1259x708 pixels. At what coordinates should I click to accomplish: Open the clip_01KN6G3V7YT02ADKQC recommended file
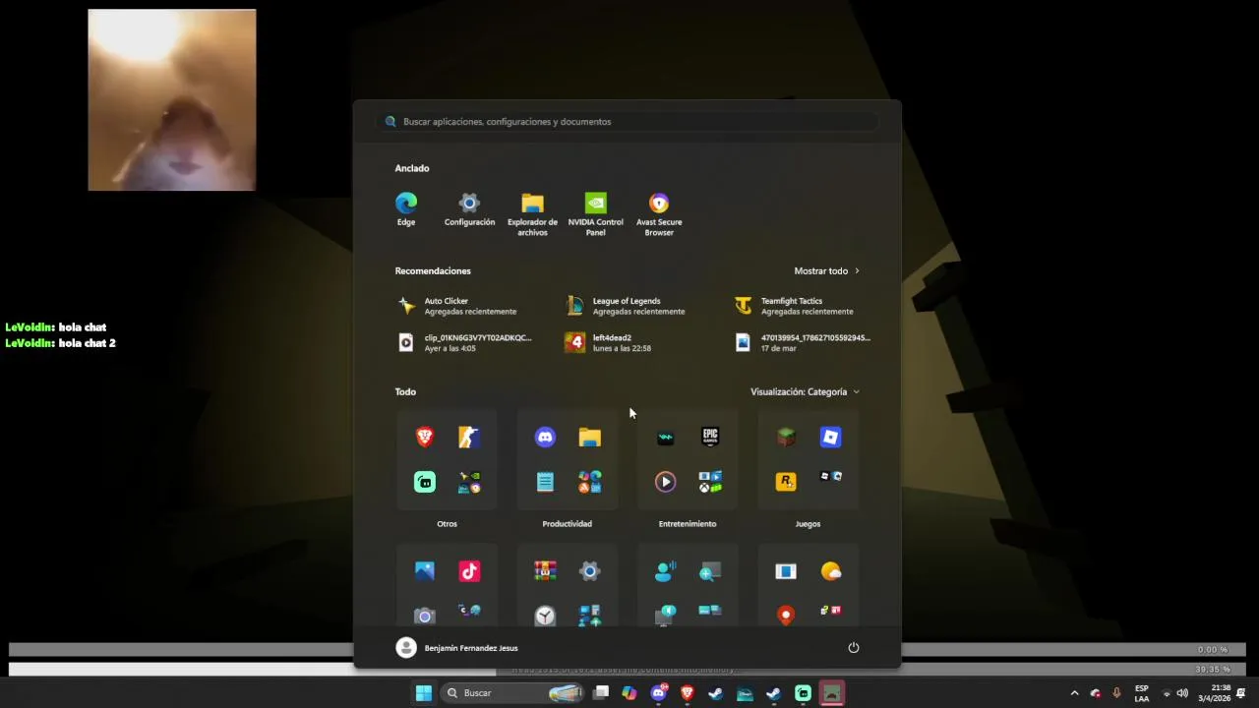[464, 342]
